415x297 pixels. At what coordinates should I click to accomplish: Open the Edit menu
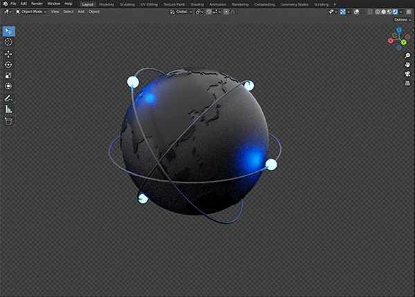click(x=24, y=3)
